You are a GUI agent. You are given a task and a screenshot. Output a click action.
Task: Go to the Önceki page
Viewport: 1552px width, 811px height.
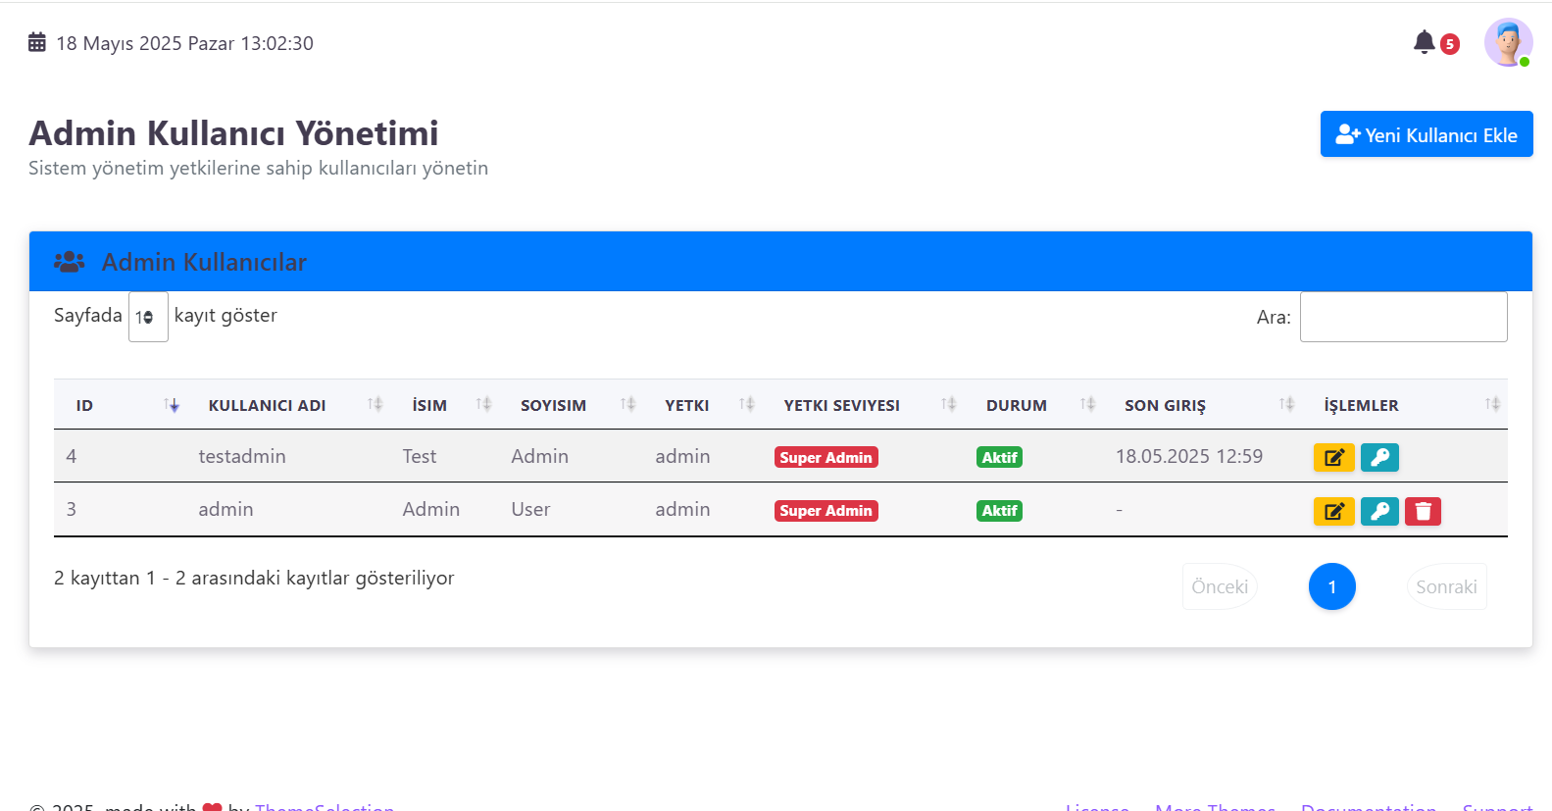1220,586
